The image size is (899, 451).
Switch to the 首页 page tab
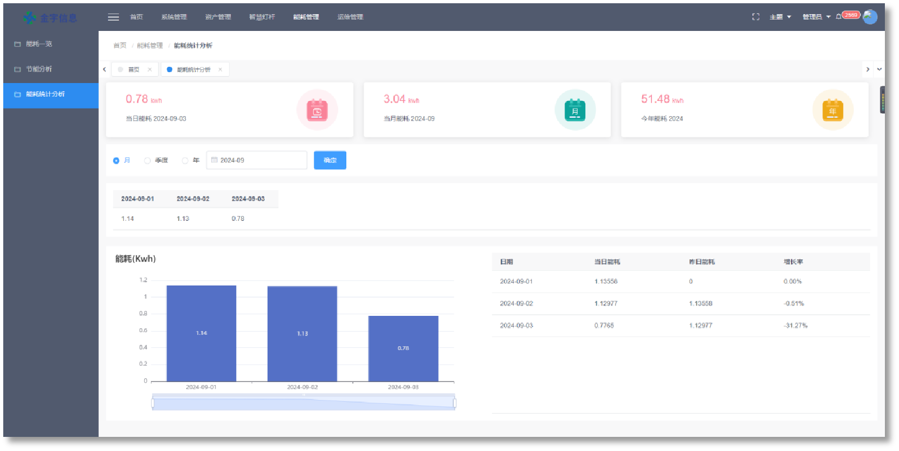coord(135,69)
